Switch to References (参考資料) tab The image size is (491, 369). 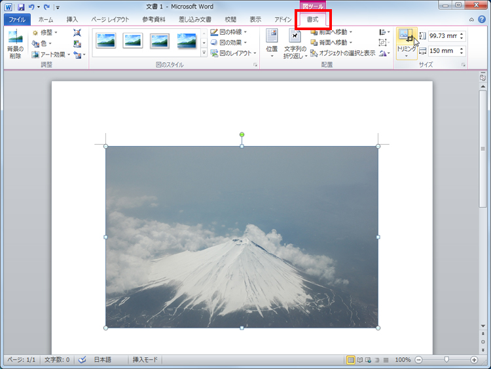tap(154, 20)
